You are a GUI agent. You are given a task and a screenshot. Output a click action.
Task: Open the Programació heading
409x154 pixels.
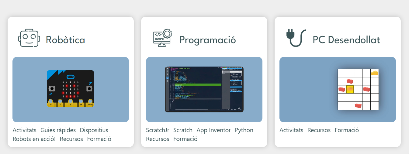[207, 40]
